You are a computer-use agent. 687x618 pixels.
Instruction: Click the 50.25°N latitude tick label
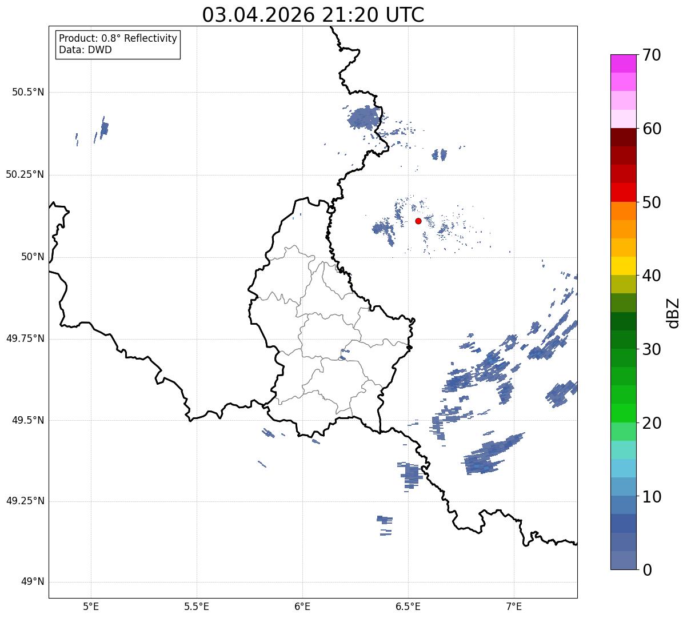(x=25, y=174)
